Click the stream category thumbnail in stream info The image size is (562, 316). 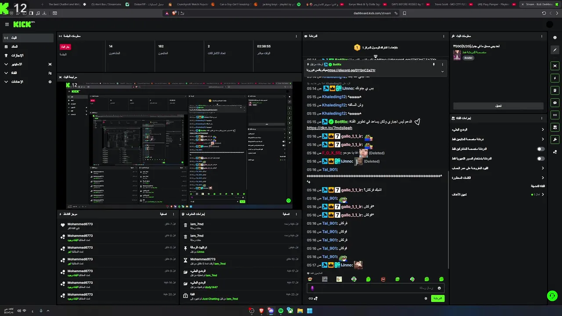(457, 55)
